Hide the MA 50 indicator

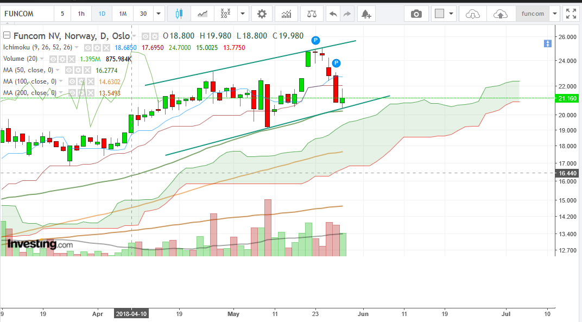[68, 70]
